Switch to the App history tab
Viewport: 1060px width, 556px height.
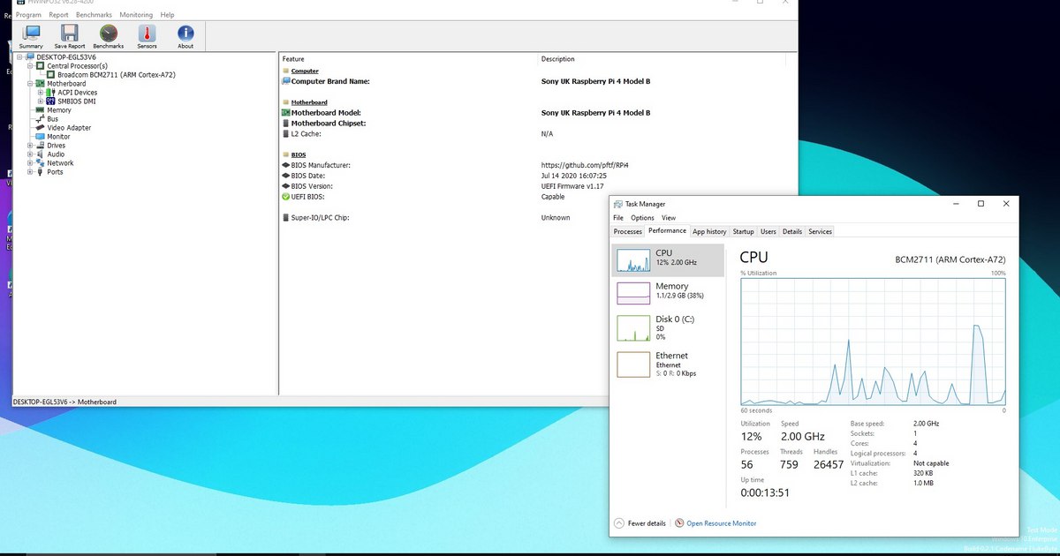[x=709, y=231]
